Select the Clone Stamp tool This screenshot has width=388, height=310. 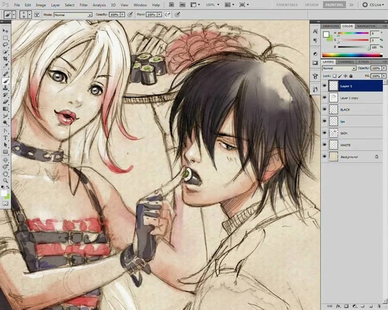(x=5, y=88)
